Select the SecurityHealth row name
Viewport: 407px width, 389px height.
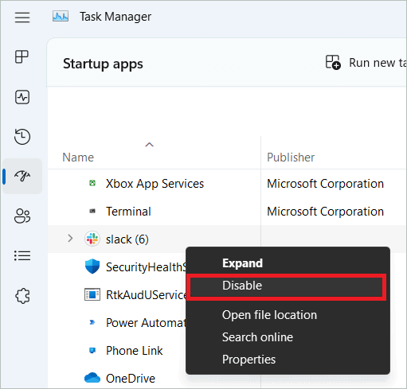coord(146,267)
